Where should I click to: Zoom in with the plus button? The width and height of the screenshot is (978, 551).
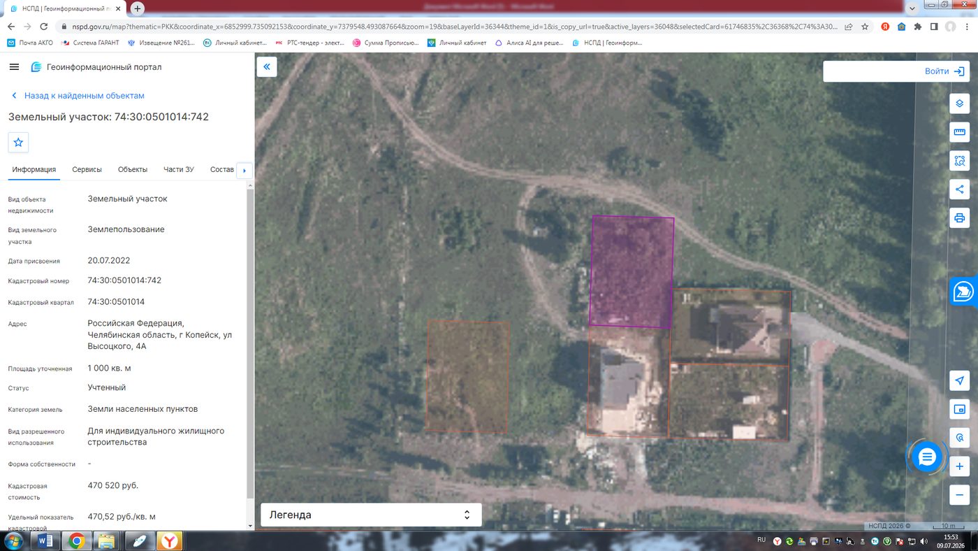point(959,466)
